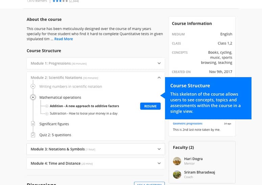262x185 pixels.
Task: Click play icon beside Writing numbers lesson
Action: (x=33, y=86)
